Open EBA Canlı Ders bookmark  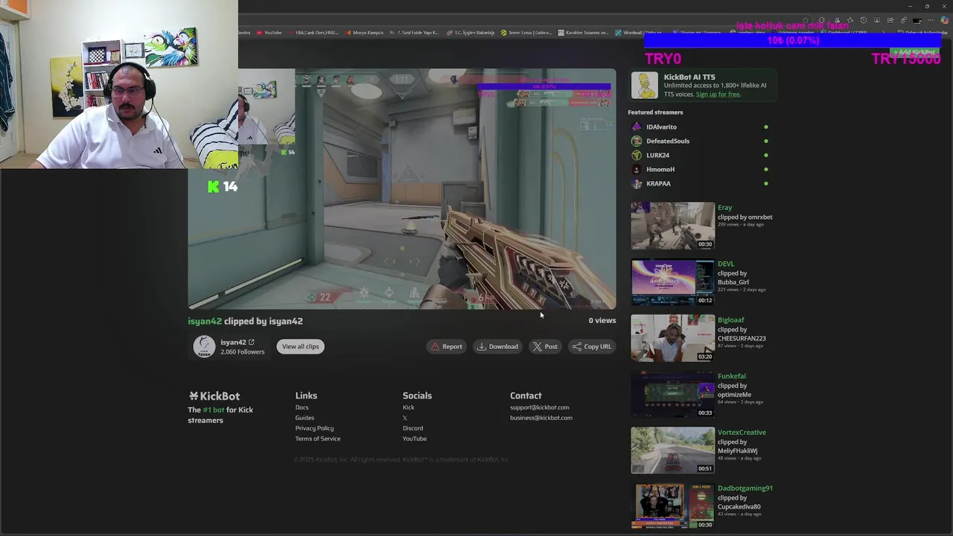pyautogui.click(x=313, y=33)
